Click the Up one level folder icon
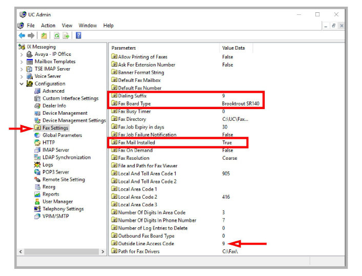This screenshot has width=362, height=276. (x=44, y=35)
